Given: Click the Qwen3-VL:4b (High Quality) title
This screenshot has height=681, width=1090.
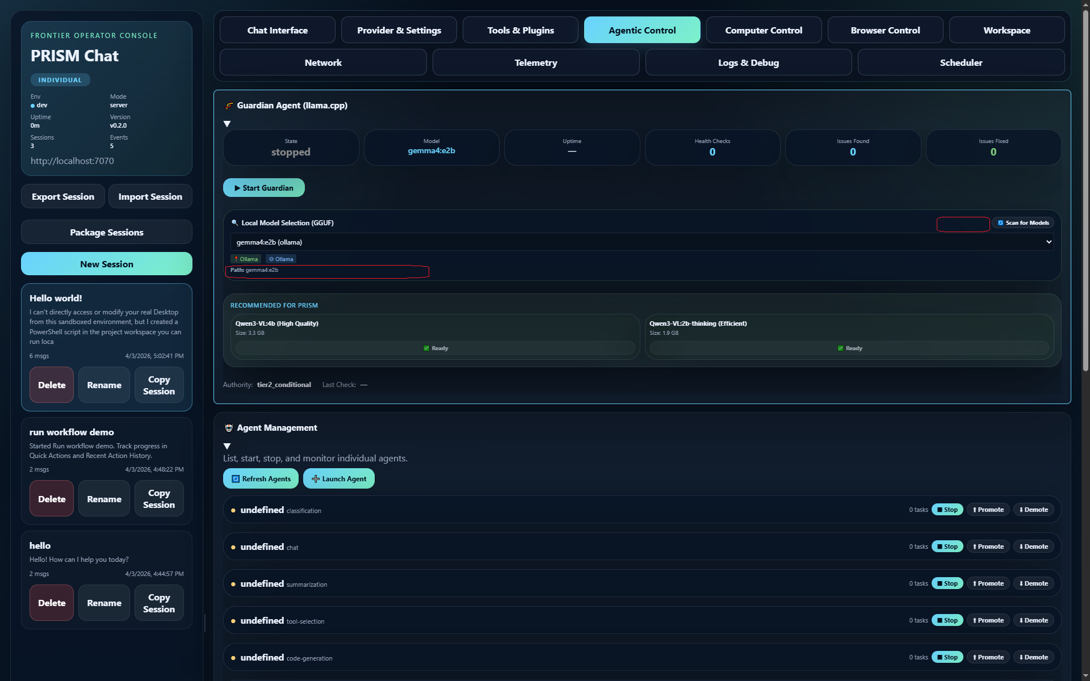Looking at the screenshot, I should [277, 323].
